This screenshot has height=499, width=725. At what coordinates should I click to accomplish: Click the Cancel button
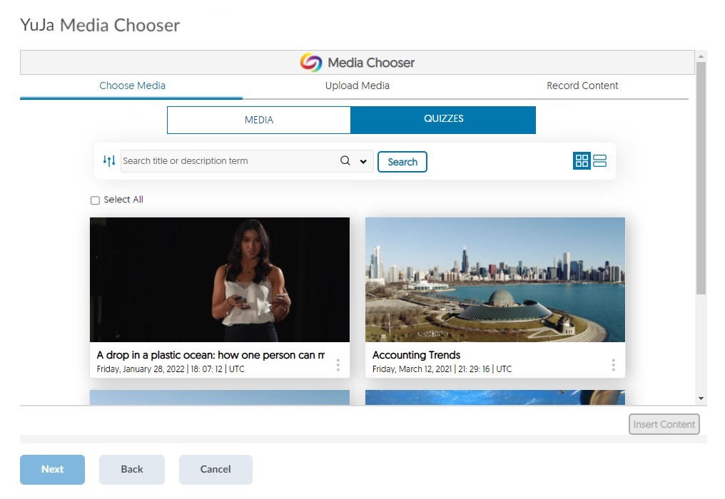pos(216,469)
